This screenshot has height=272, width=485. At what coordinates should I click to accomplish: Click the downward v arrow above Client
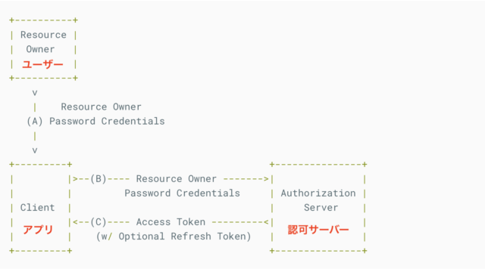tap(35, 150)
